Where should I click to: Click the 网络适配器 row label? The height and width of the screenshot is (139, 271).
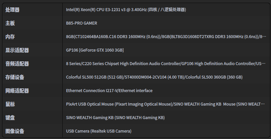pos(17,91)
